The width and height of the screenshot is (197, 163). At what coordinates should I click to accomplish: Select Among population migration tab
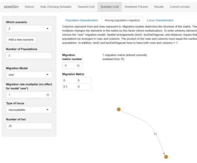(x=122, y=20)
